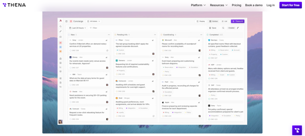The width and height of the screenshot is (305, 136).
Task: Click the Pending info status icon in the column header
Action: point(115,35)
